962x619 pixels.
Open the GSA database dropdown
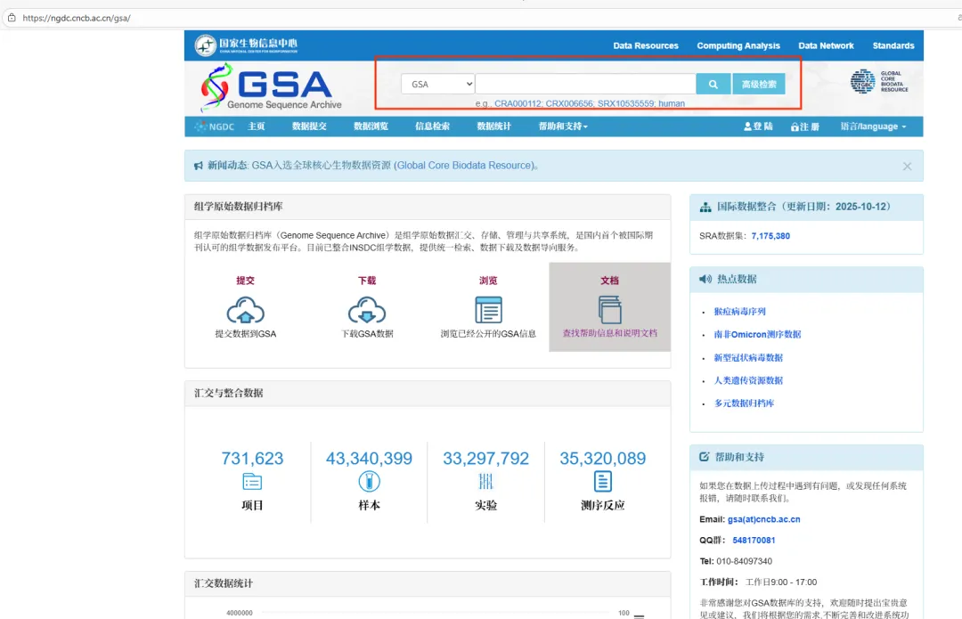[438, 84]
